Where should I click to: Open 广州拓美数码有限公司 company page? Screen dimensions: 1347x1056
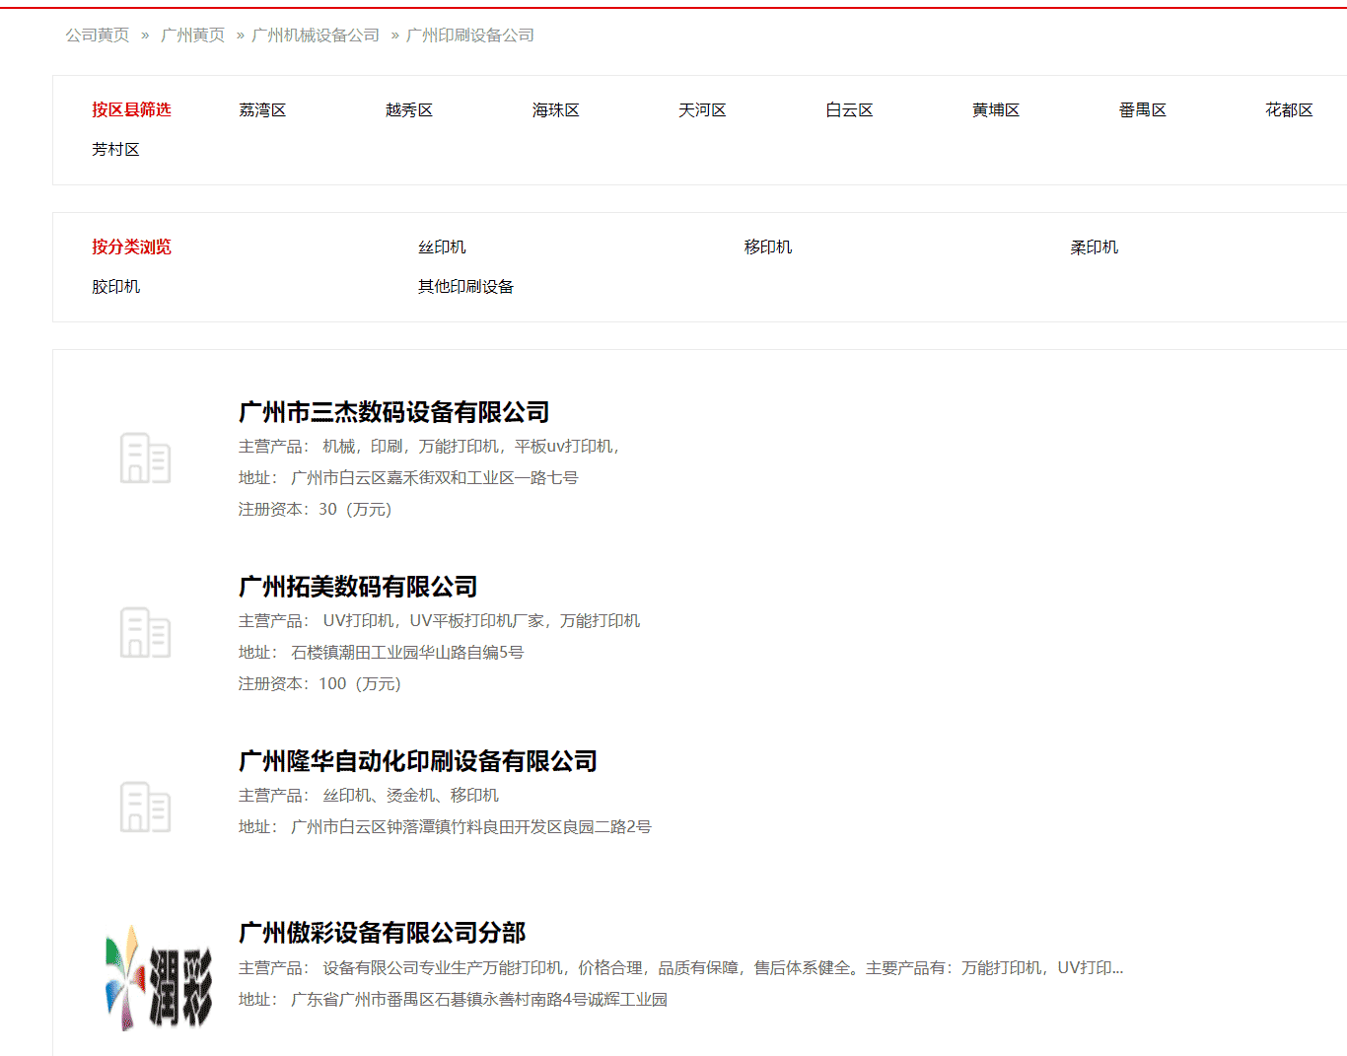(356, 586)
